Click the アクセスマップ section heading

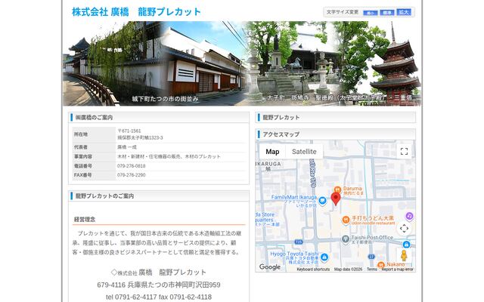(281, 134)
